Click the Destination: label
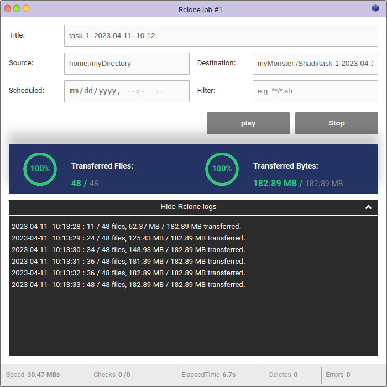 pos(216,63)
